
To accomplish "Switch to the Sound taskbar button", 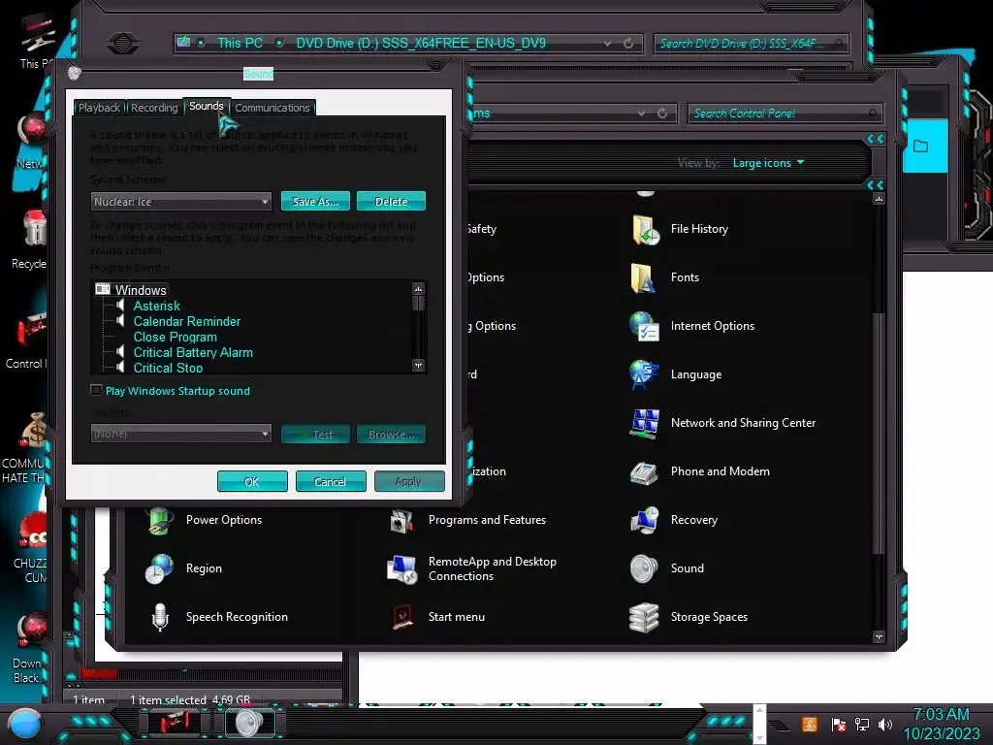I will coord(250,723).
